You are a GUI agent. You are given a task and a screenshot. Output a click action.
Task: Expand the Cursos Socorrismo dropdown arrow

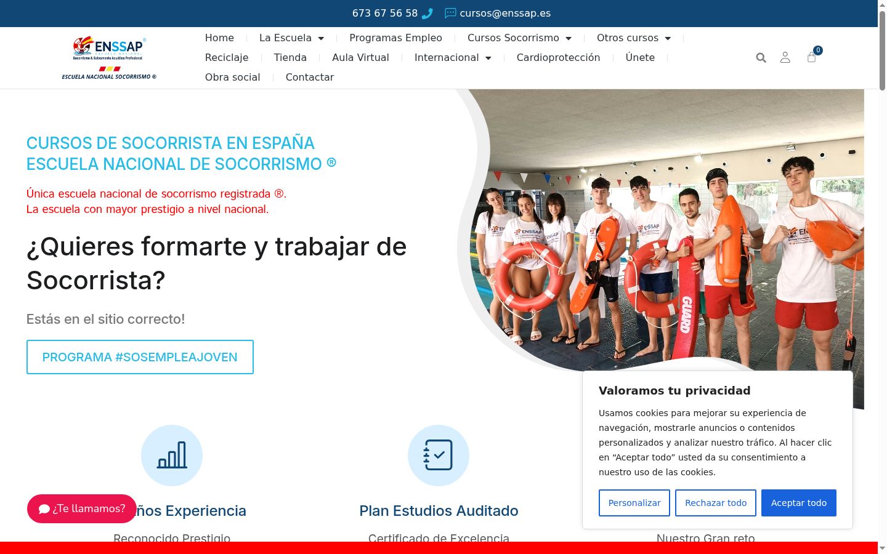pos(569,38)
